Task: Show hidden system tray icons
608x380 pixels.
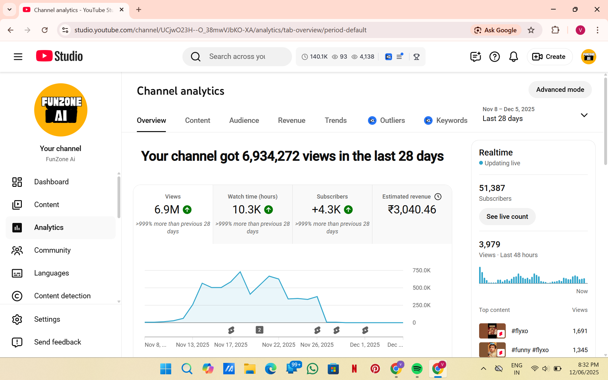Action: (x=483, y=368)
